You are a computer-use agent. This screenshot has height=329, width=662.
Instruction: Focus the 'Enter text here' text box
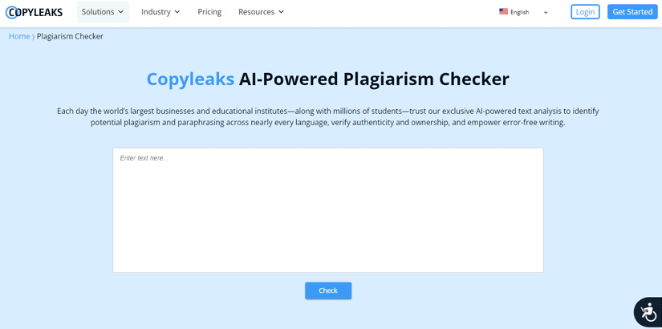coord(327,210)
